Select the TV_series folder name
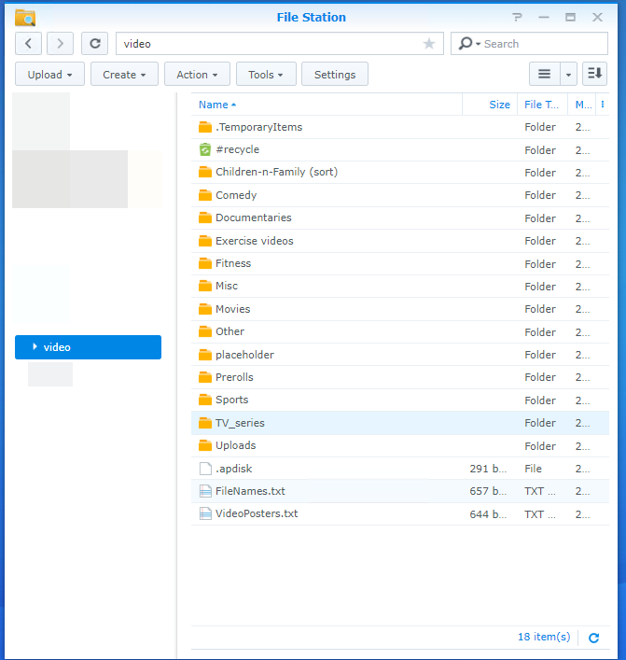 pos(240,423)
